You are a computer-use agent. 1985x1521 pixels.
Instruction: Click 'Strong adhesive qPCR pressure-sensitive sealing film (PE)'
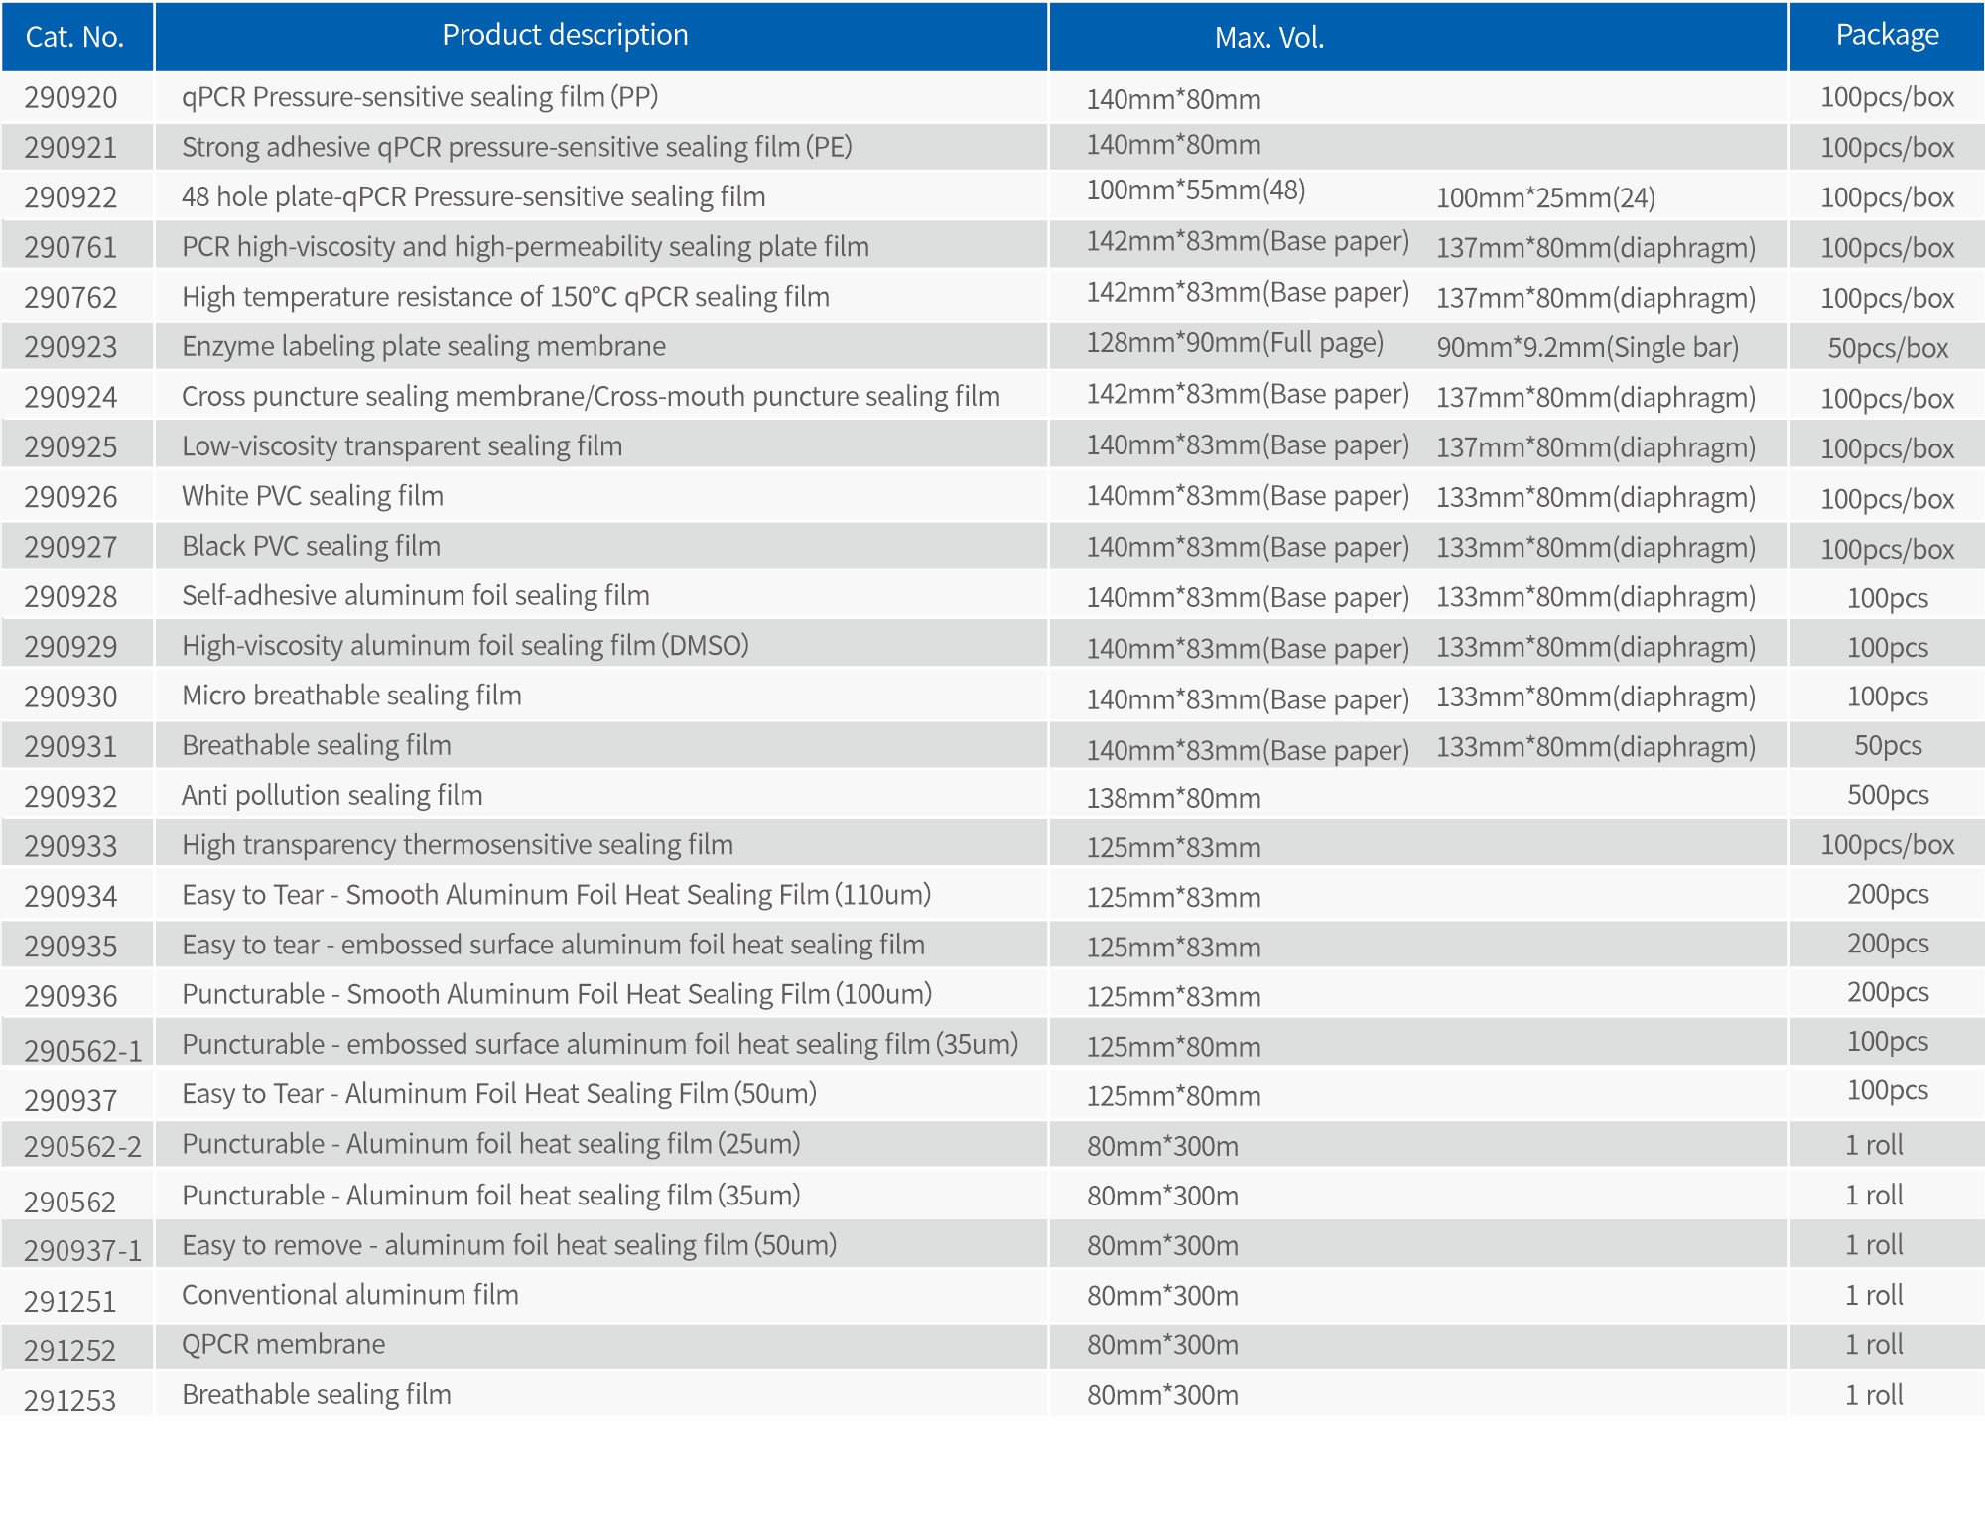(x=517, y=147)
